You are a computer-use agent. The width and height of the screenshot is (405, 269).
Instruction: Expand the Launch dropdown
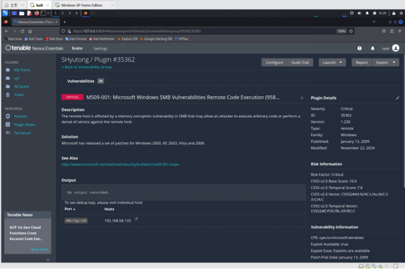tap(332, 63)
